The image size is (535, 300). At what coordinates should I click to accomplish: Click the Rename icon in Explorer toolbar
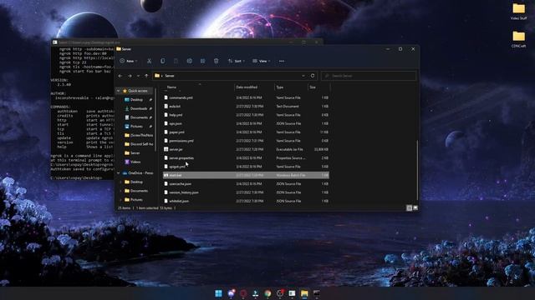coord(190,61)
